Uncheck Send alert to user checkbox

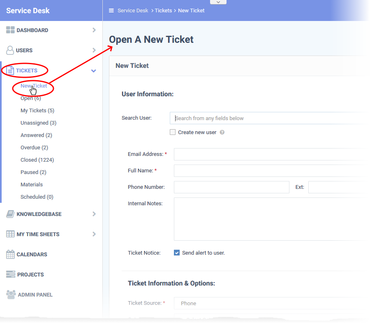pyautogui.click(x=177, y=253)
